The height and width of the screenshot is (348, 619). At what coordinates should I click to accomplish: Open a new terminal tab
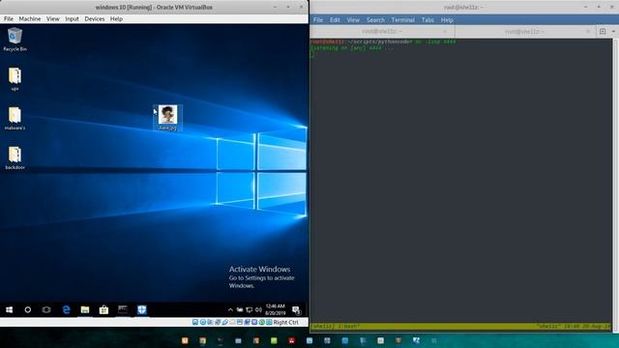603,31
